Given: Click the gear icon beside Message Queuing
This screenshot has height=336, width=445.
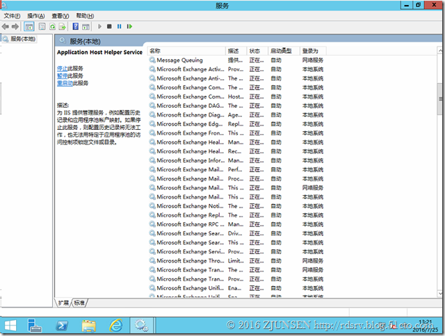Looking at the screenshot, I should (x=152, y=60).
